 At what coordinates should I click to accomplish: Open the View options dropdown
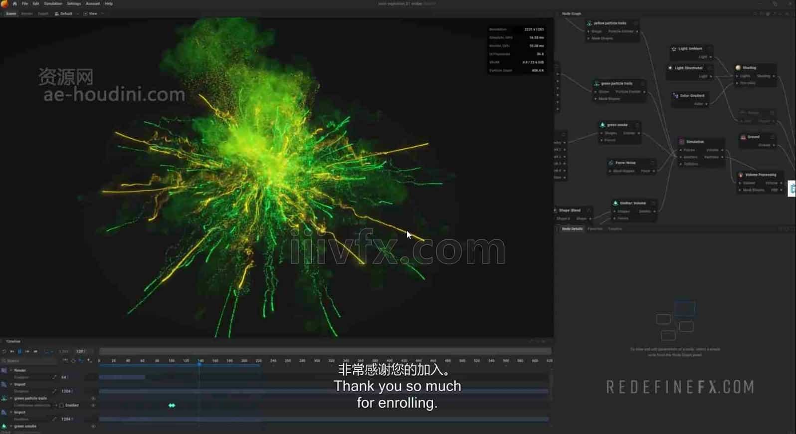(93, 13)
